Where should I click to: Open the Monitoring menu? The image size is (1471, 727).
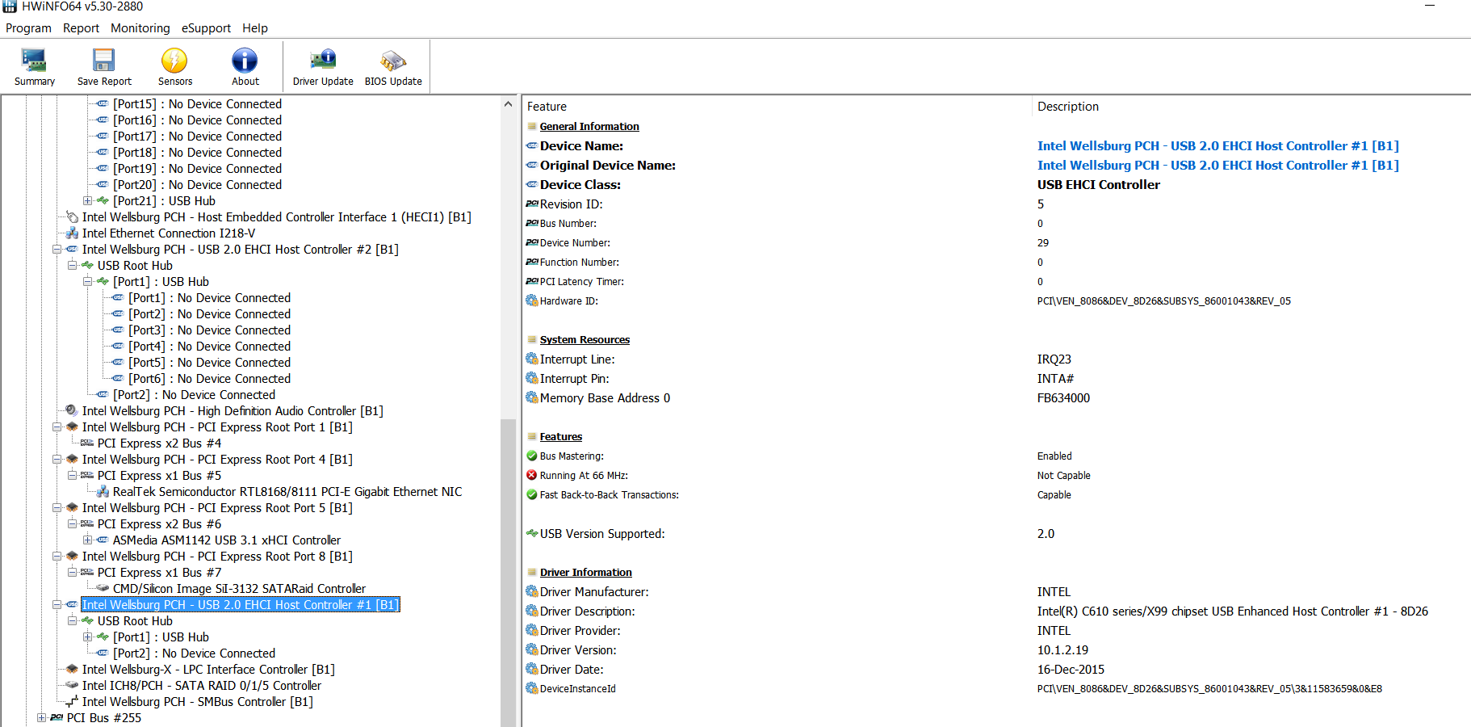pos(140,28)
